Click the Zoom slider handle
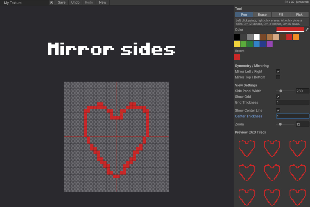310x207 pixels. point(280,124)
